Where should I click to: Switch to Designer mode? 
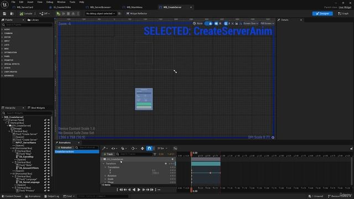pyautogui.click(x=322, y=14)
